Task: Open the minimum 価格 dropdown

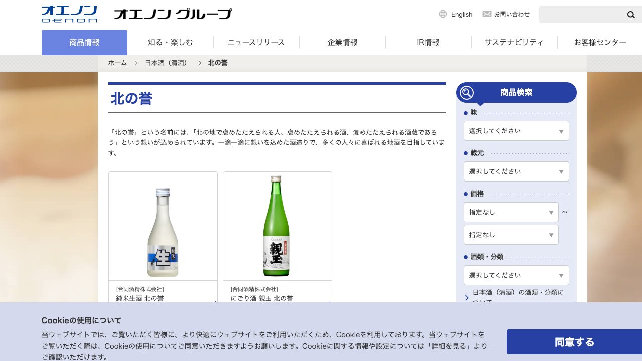Action: [x=511, y=212]
